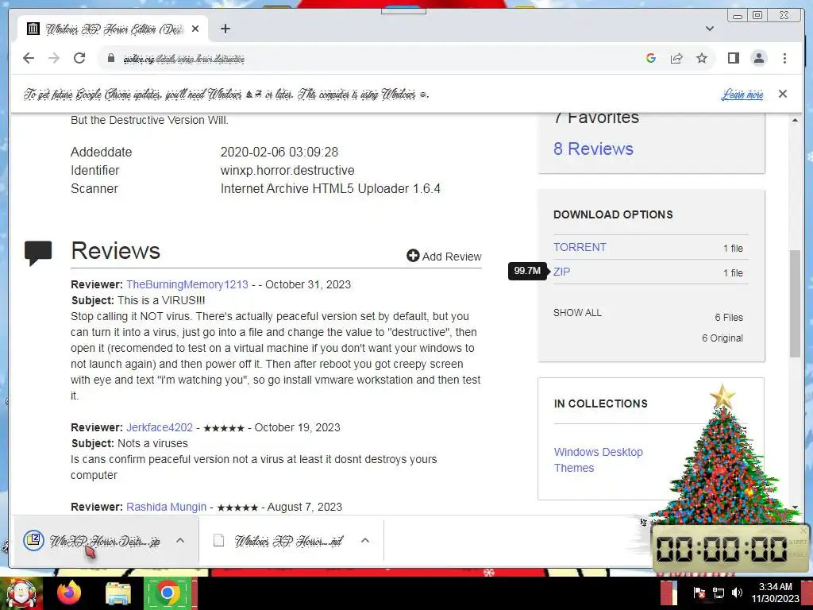
Task: Launch Firefox from the taskbar
Action: point(69,593)
